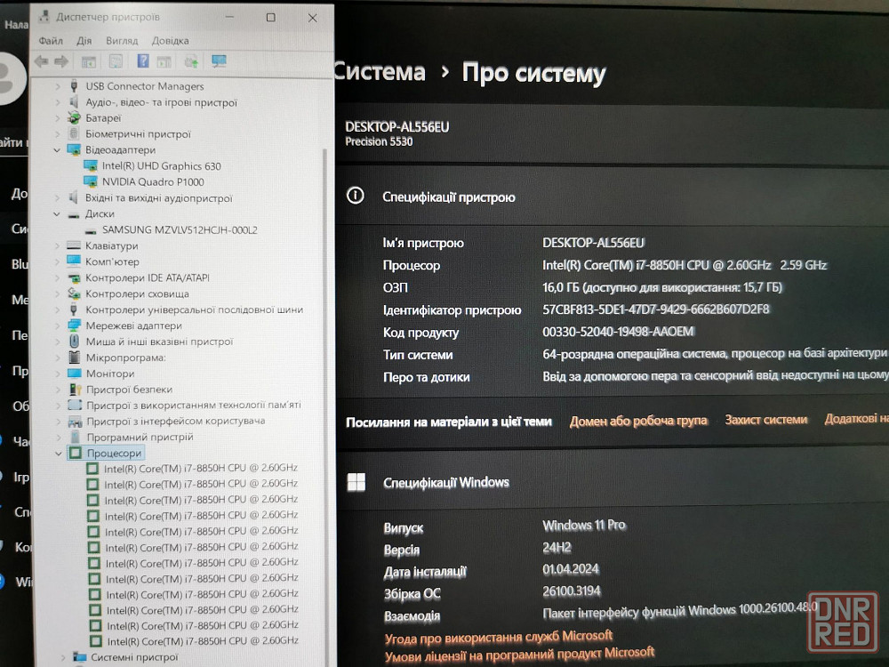The width and height of the screenshot is (889, 667).
Task: Click Система in the Settings breadcrumb
Action: coord(379,72)
